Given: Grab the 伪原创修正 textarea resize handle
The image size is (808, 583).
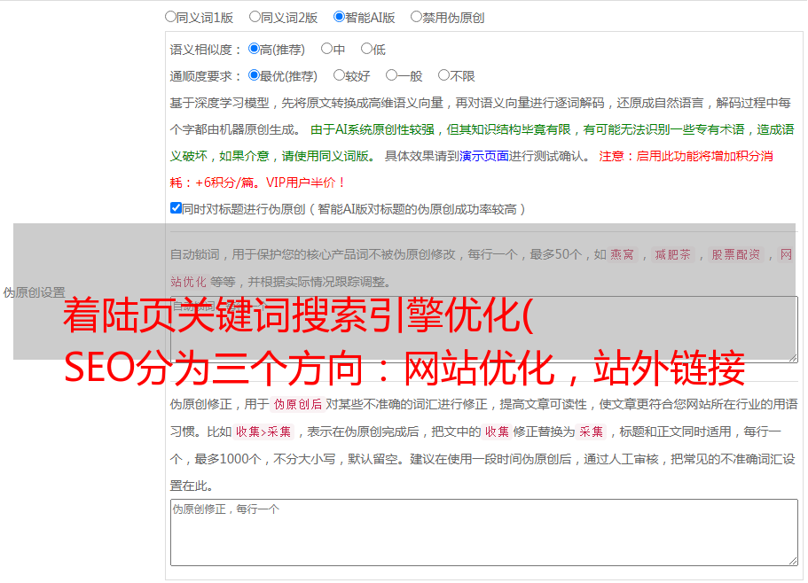Looking at the screenshot, I should [x=793, y=561].
